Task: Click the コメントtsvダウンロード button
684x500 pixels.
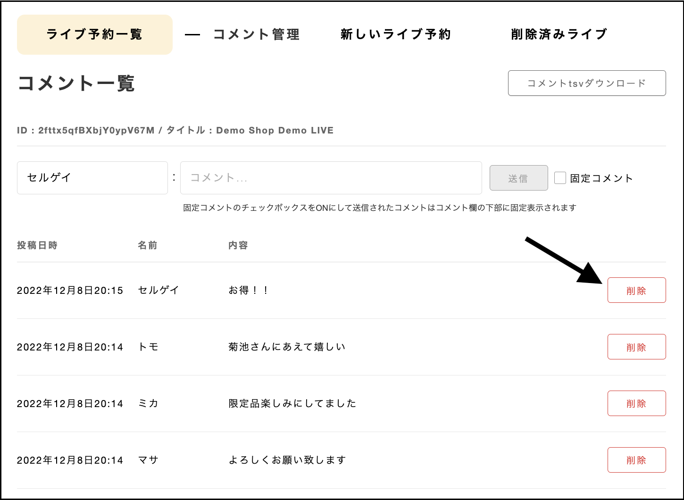Action: click(x=586, y=83)
